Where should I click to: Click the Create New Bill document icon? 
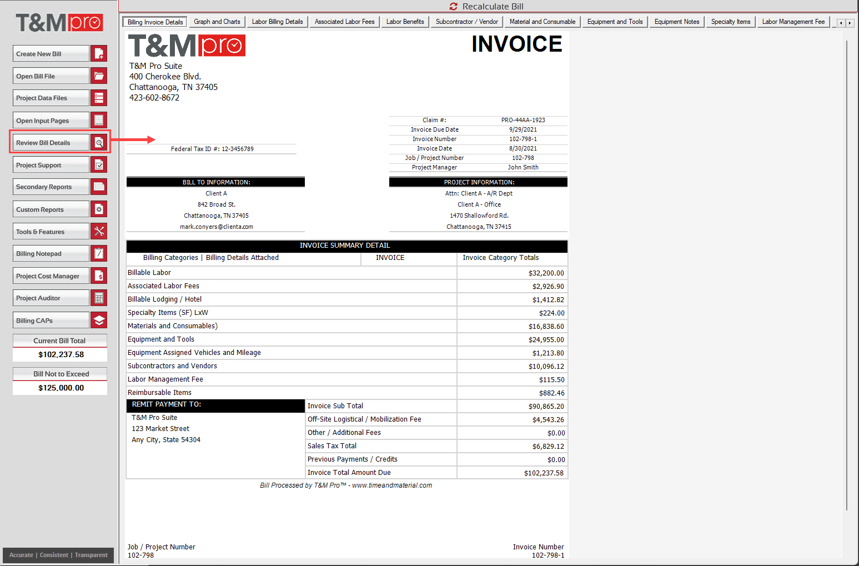99,53
